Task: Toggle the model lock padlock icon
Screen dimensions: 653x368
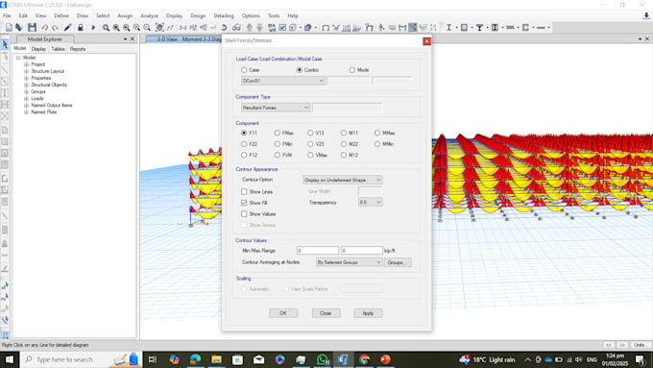Action: 81,28
